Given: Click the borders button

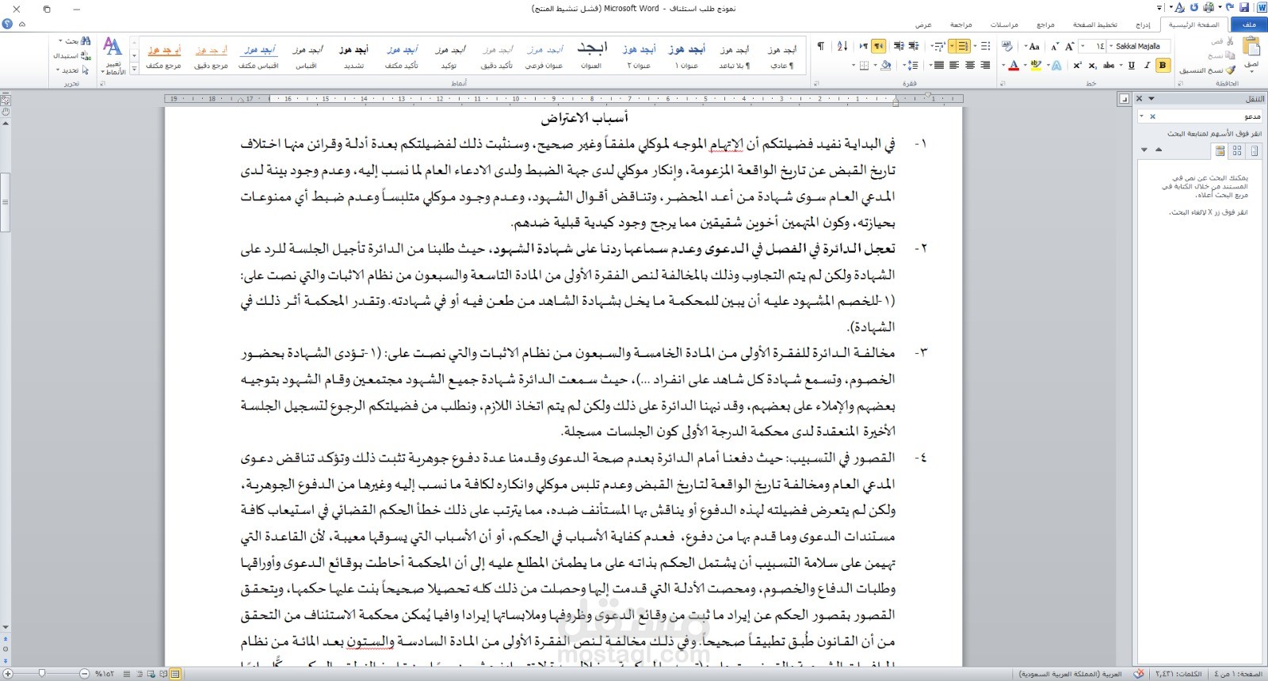Looking at the screenshot, I should tap(865, 66).
